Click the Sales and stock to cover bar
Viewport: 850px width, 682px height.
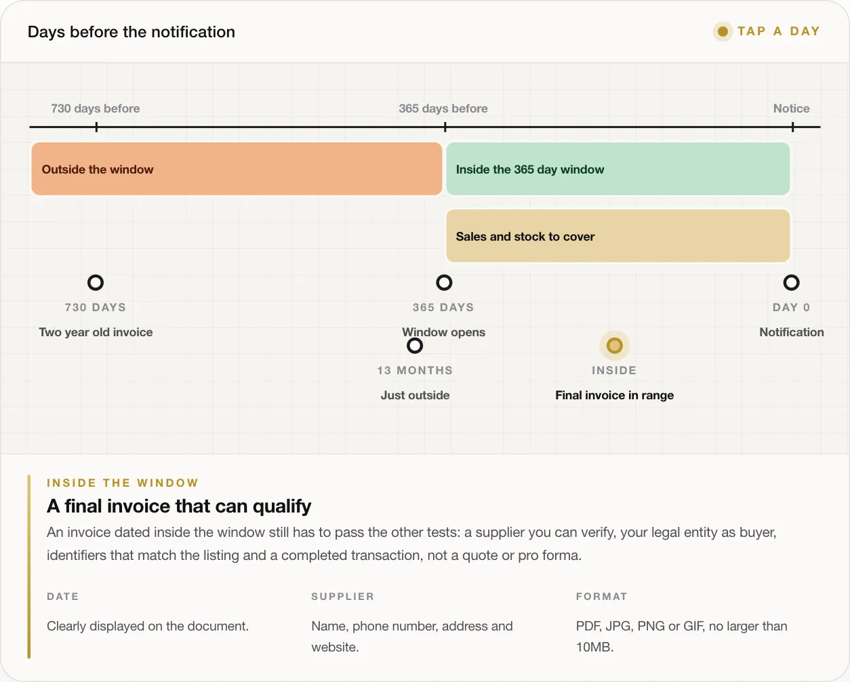(618, 236)
